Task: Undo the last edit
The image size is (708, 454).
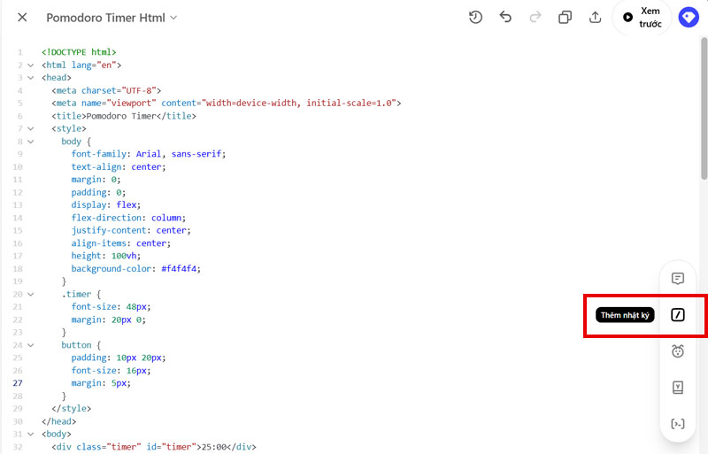Action: pos(505,17)
